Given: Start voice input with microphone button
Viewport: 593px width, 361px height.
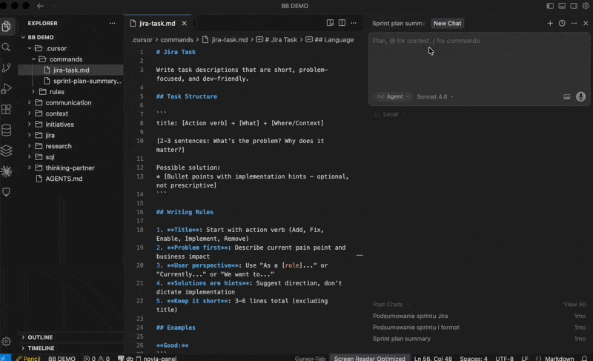Looking at the screenshot, I should pyautogui.click(x=581, y=97).
